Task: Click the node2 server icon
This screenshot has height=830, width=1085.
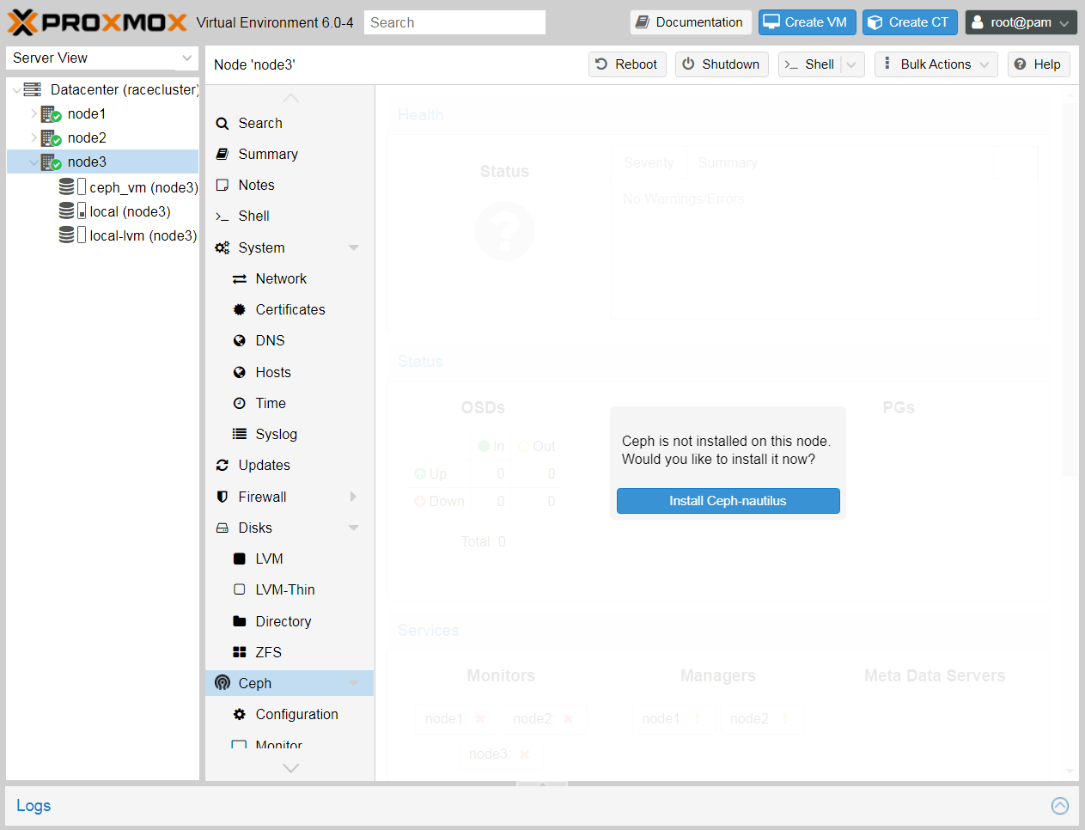Action: 51,137
